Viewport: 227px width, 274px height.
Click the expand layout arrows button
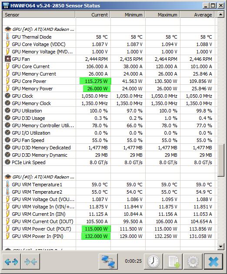(11, 261)
